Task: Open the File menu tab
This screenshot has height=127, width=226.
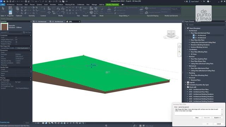Action: coord(2,5)
